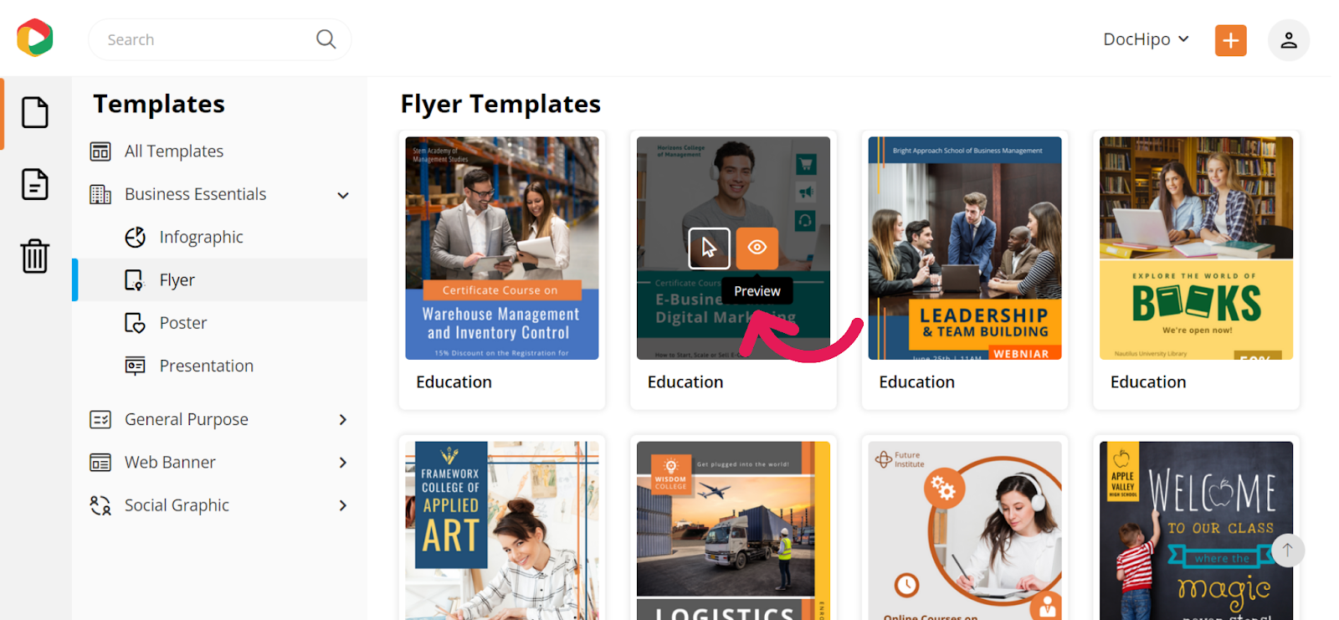Viewport: 1339px width, 620px height.
Task: Expand the Social Graphic category
Action: click(x=343, y=505)
